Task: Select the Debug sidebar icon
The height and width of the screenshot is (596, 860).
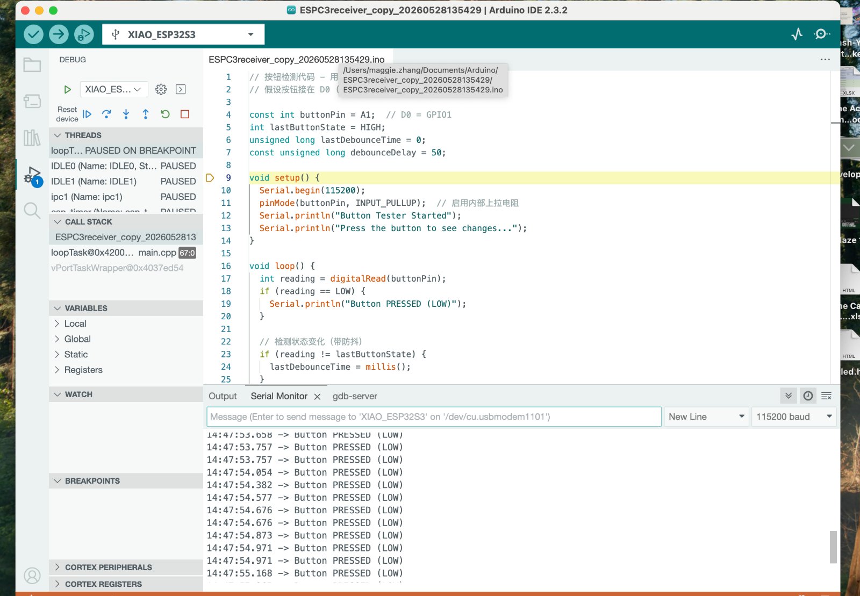Action: 32,175
